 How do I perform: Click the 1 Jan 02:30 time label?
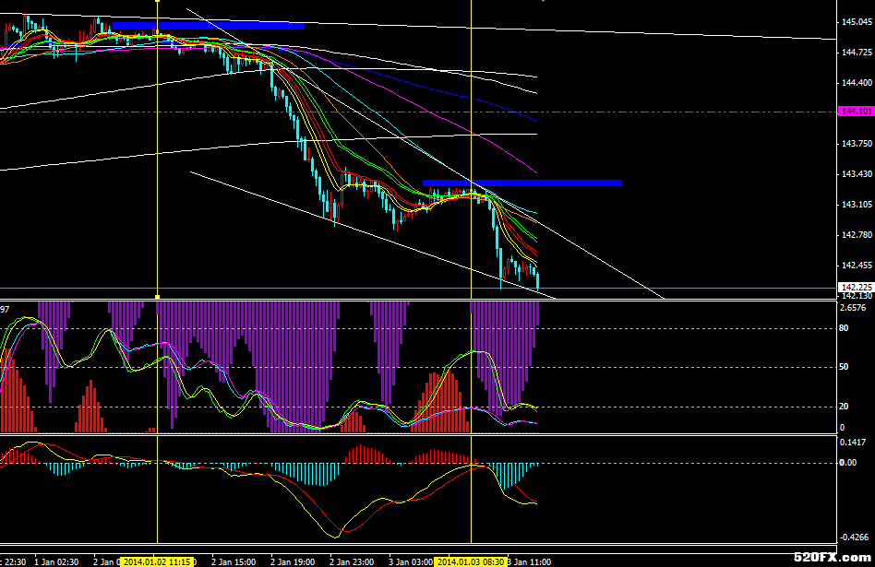[56, 562]
